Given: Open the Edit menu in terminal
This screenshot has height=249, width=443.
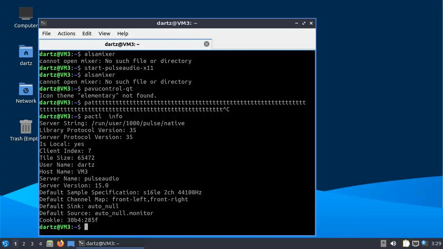Looking at the screenshot, I should coord(87,34).
